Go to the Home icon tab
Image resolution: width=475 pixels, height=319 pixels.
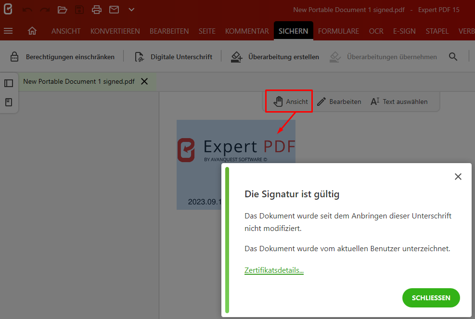click(x=32, y=31)
